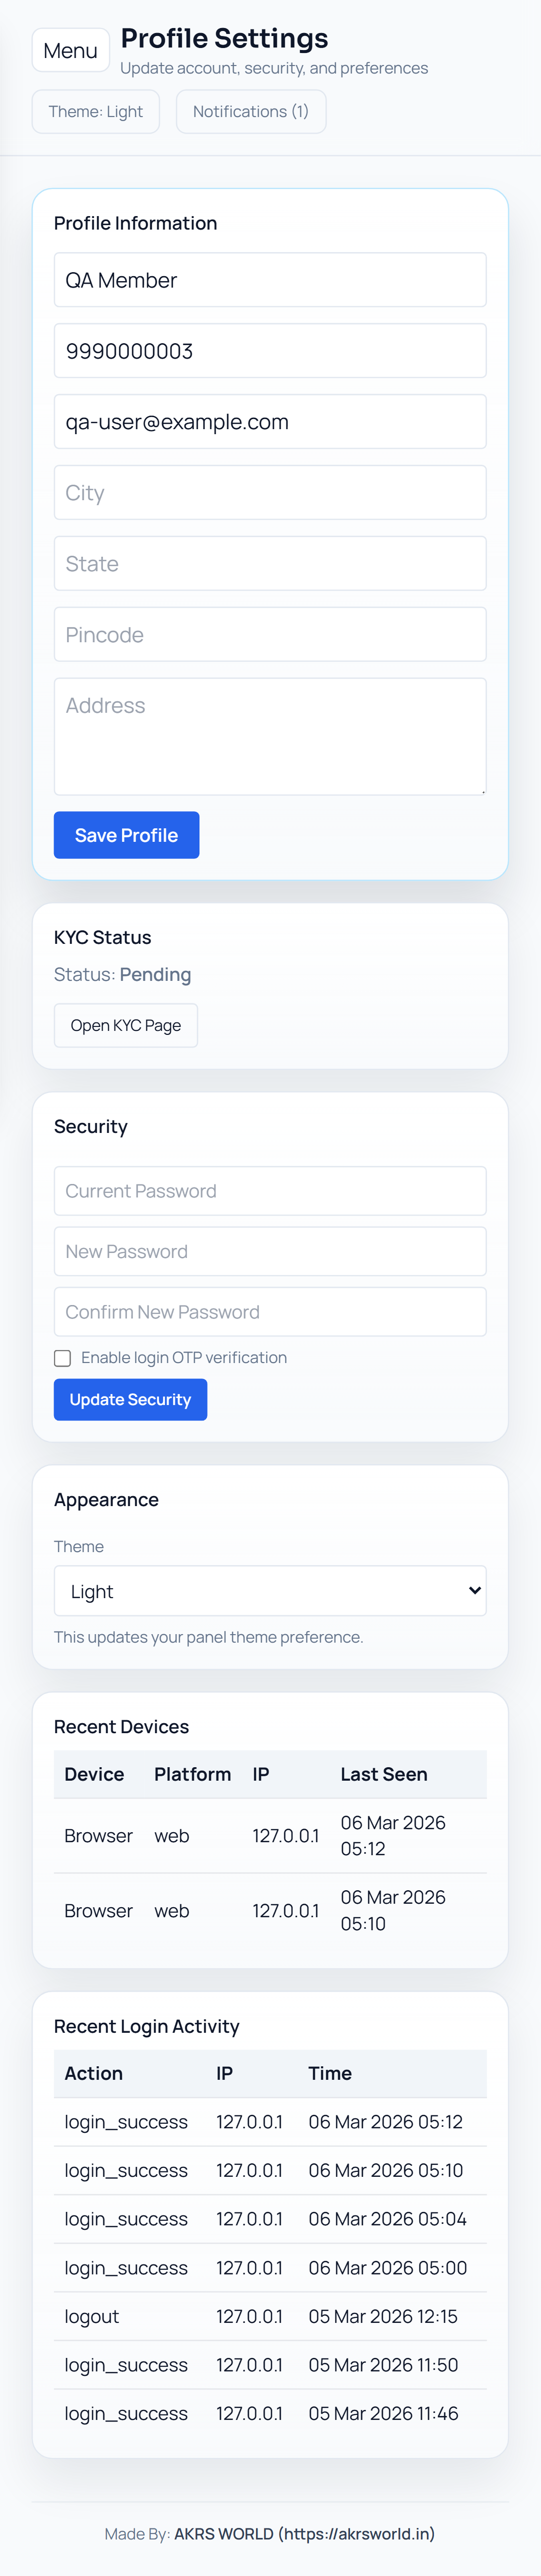Click the Address text area

coord(270,737)
